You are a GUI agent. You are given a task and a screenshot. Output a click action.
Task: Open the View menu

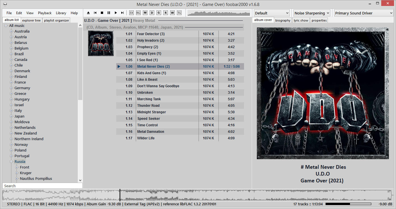click(30, 13)
